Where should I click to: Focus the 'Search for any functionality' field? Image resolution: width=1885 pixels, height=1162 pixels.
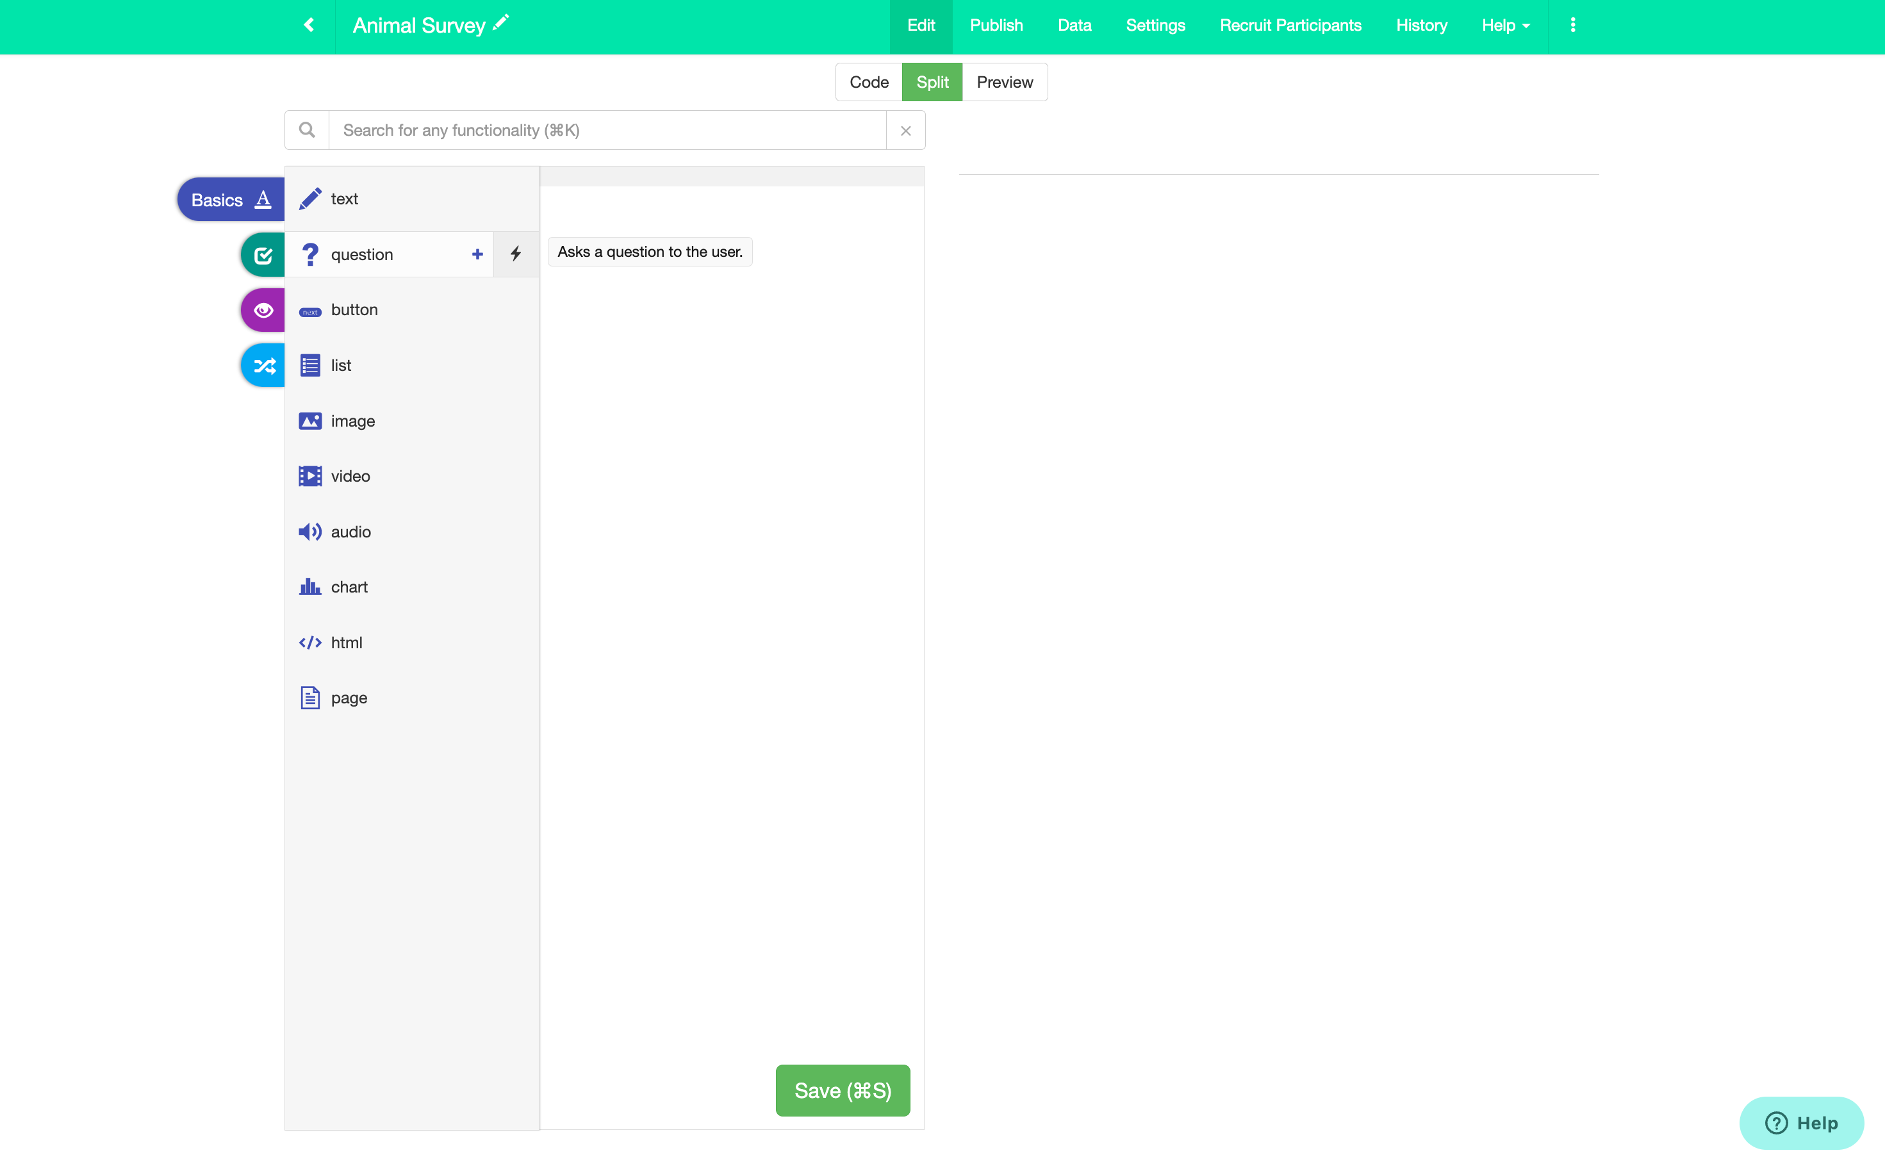pos(607,130)
